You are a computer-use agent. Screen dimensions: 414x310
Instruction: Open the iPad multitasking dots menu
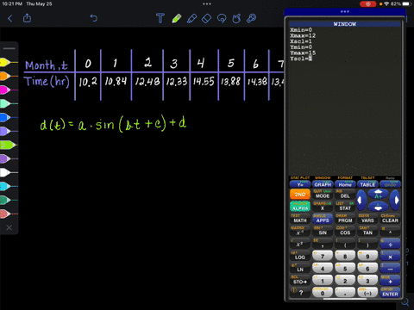point(207,4)
